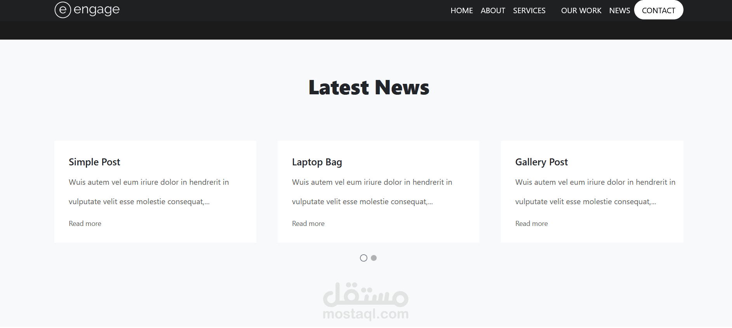Click the CONTACT button
Image resolution: width=732 pixels, height=328 pixels.
pos(659,10)
